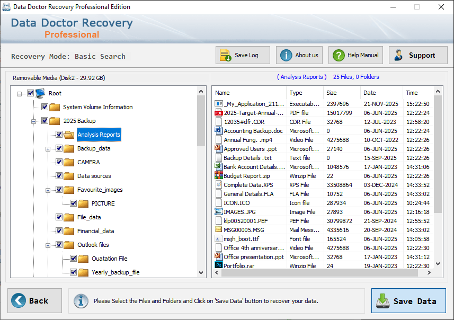This screenshot has height=320, width=454.
Task: Click the Backup_data folder icon
Action: 69,148
